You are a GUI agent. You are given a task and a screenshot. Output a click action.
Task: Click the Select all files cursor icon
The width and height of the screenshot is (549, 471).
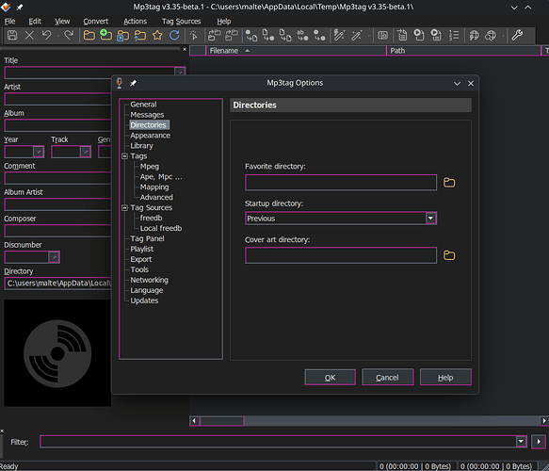click(x=194, y=36)
